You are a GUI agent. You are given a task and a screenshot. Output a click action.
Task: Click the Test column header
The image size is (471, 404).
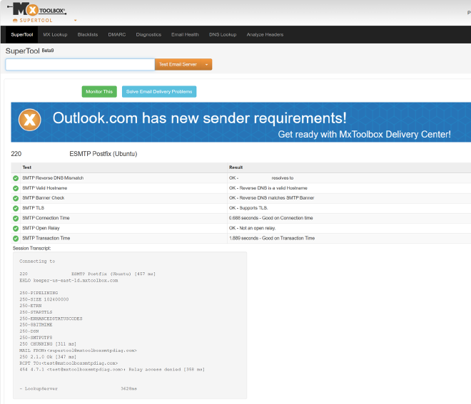coord(26,167)
